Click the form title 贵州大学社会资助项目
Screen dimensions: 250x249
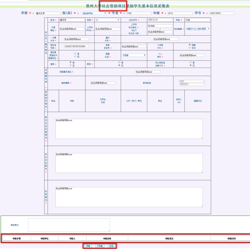pyautogui.click(x=106, y=6)
